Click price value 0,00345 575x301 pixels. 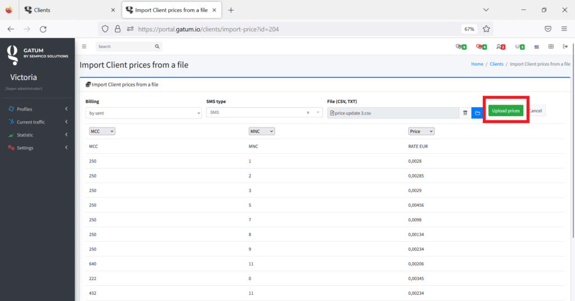click(x=416, y=279)
